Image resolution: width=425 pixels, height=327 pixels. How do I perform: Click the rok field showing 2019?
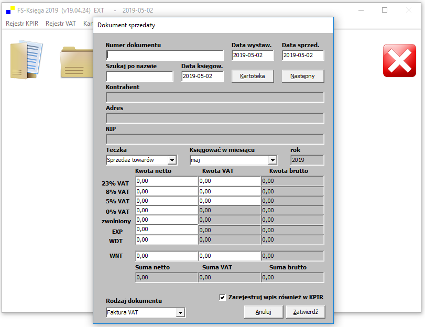308,160
